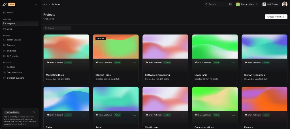Open more options for Human Resources
Image resolution: width=290 pixels, height=129 pixels.
(283, 63)
